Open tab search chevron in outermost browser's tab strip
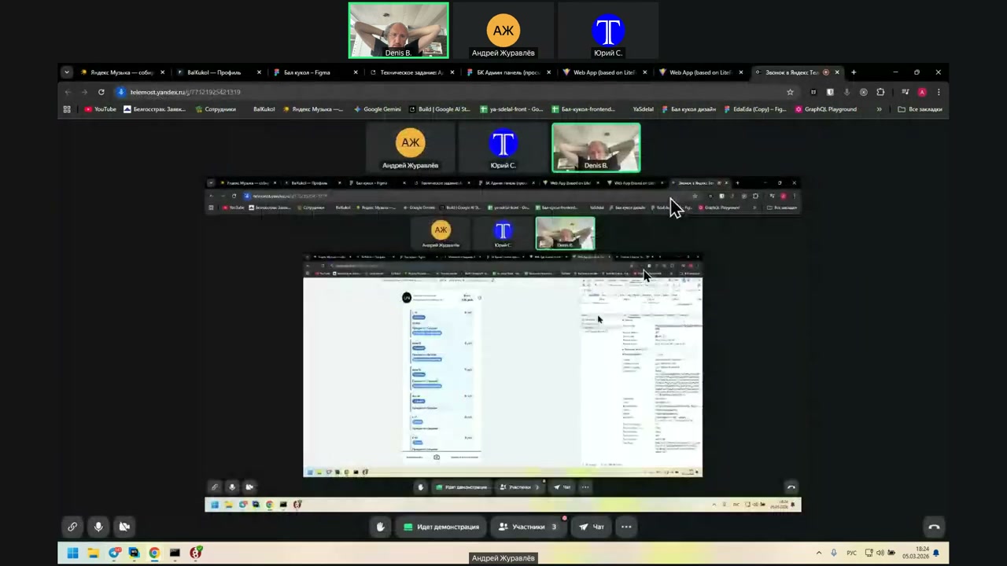This screenshot has height=566, width=1007. (x=67, y=72)
